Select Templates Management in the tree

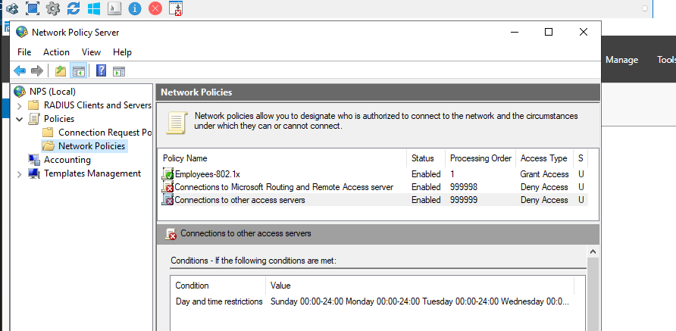pos(92,173)
